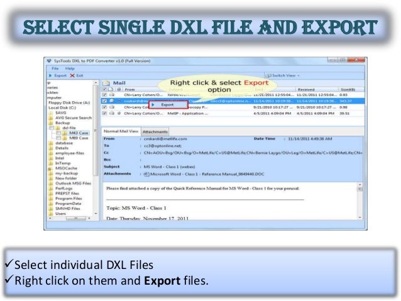Click the Outlook MSG Files folder icon
The image size is (401, 301).
(51, 183)
